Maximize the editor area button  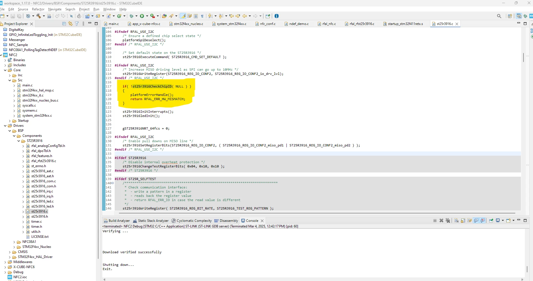525,24
